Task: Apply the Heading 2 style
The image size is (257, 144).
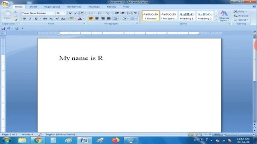Action: click(205, 16)
